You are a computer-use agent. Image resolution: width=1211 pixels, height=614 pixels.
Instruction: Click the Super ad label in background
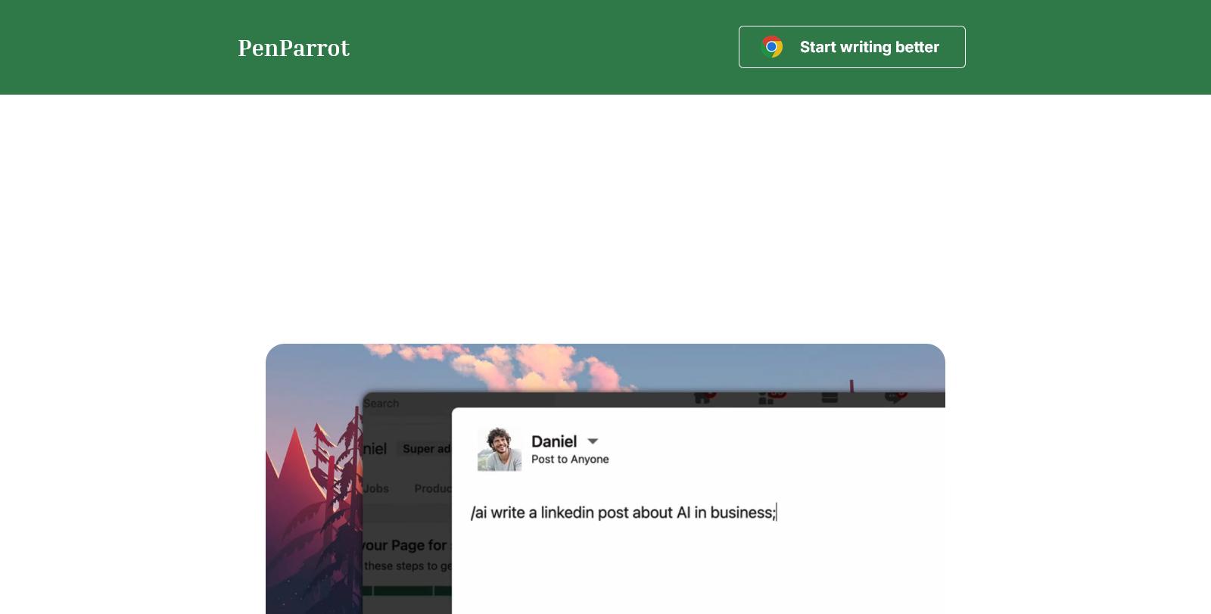(425, 449)
